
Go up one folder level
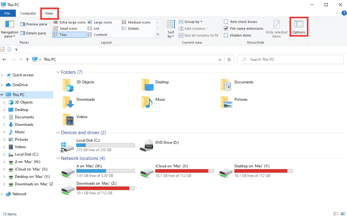click(x=27, y=60)
